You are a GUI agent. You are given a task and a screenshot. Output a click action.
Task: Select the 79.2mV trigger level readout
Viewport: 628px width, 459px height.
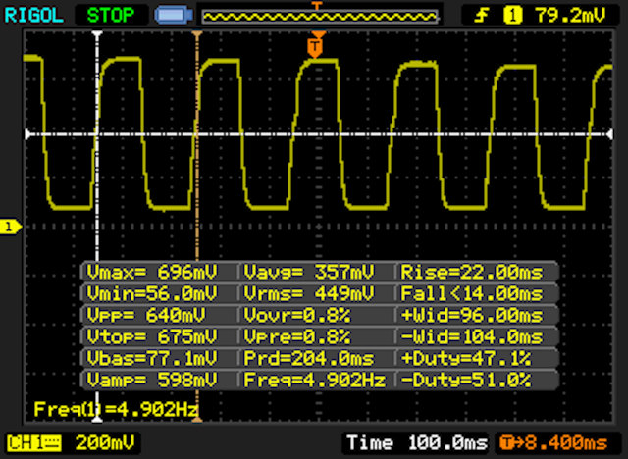click(x=569, y=15)
